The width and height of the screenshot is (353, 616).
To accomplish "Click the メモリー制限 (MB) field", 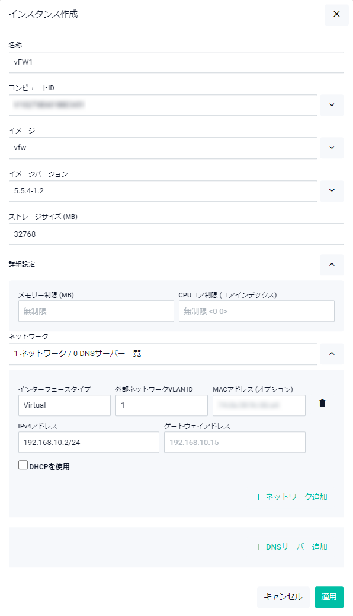I will pos(96,311).
